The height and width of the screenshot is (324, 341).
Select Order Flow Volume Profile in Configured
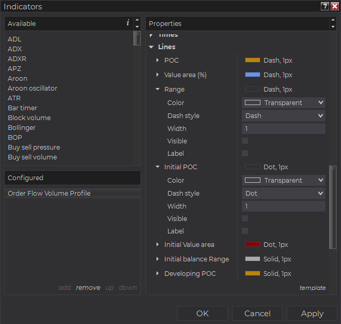pos(49,193)
